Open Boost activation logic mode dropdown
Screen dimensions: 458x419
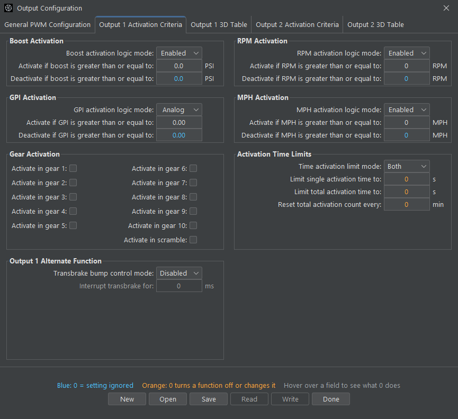click(179, 53)
